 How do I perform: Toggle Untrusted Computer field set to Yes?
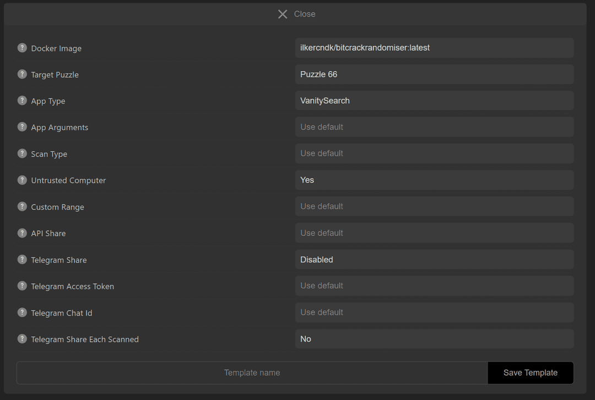click(434, 180)
